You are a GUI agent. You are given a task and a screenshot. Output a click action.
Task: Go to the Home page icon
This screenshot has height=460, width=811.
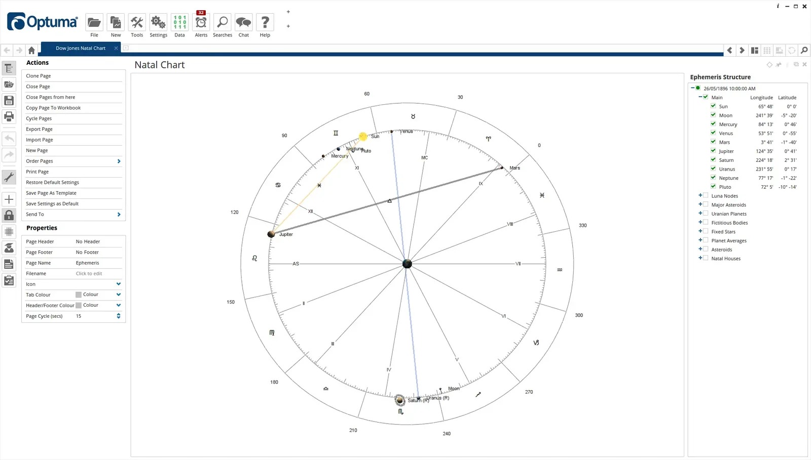(x=31, y=50)
